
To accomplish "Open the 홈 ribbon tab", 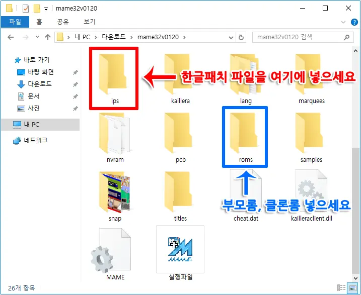I will pos(39,22).
